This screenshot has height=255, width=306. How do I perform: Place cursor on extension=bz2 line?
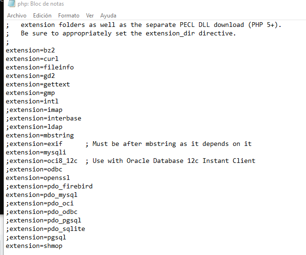pyautogui.click(x=30, y=51)
